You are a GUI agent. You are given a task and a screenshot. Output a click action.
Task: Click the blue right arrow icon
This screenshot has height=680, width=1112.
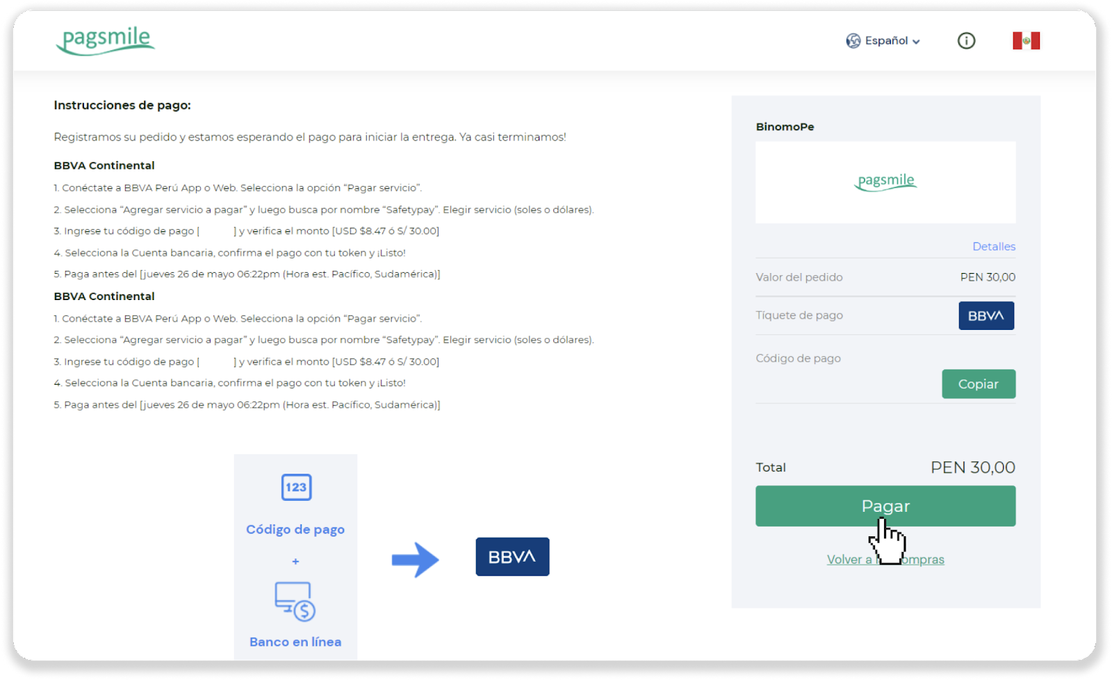pos(415,559)
